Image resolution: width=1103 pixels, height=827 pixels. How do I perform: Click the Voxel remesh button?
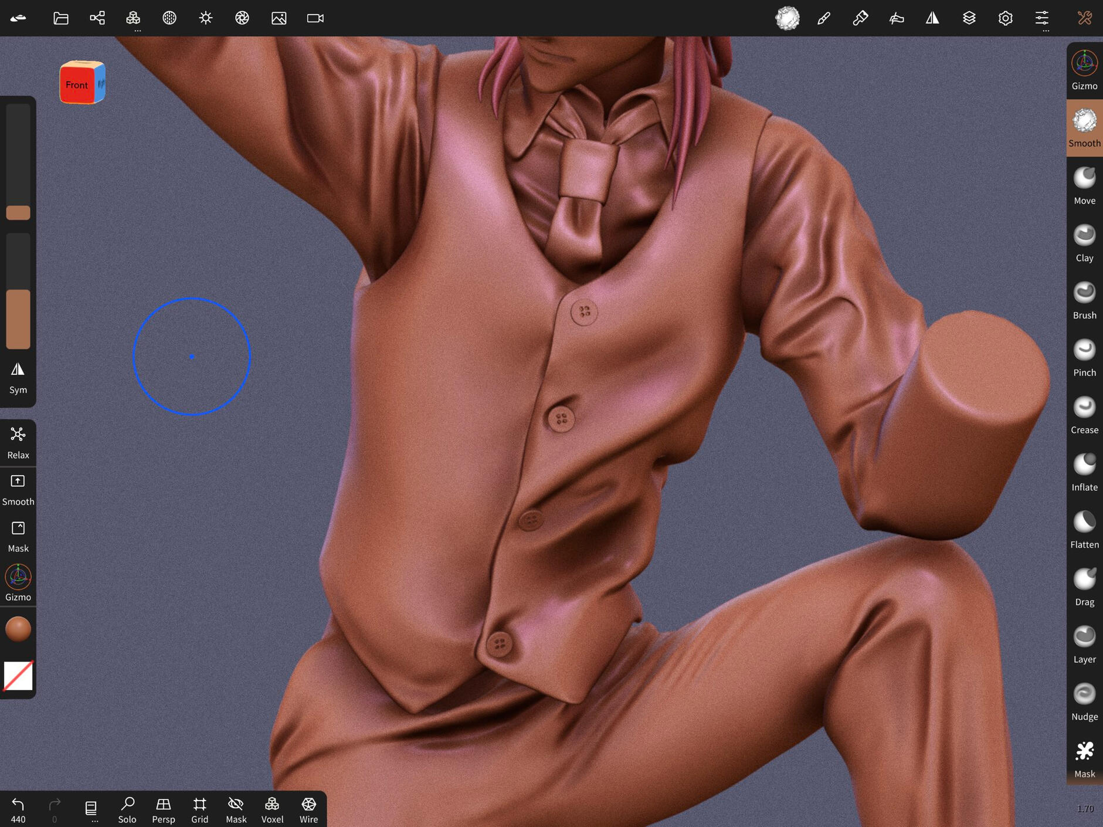tap(272, 809)
